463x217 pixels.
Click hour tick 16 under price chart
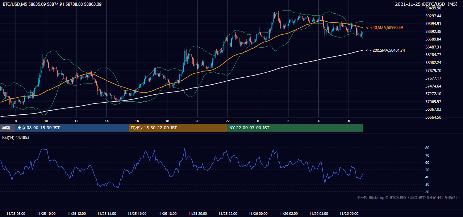click(137, 121)
